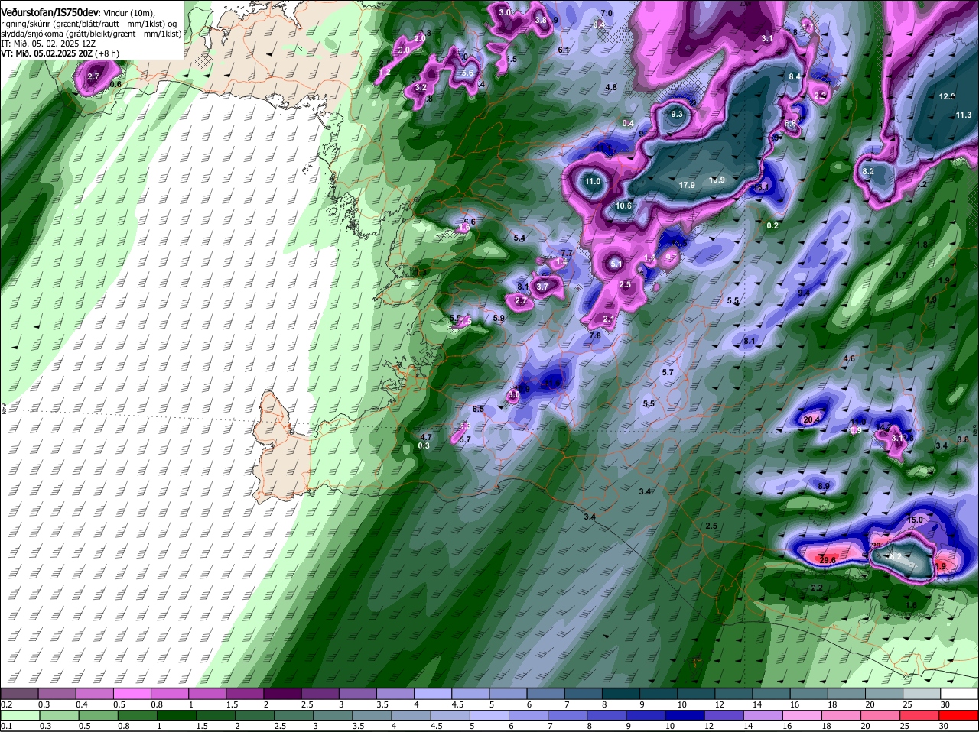Click the 0.6 value beside purple blob
The width and height of the screenshot is (979, 732).
tap(116, 84)
